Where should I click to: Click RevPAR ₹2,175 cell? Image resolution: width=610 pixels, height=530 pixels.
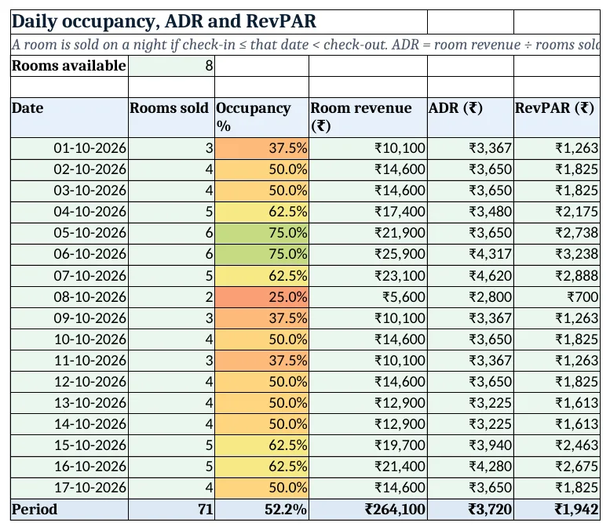557,212
